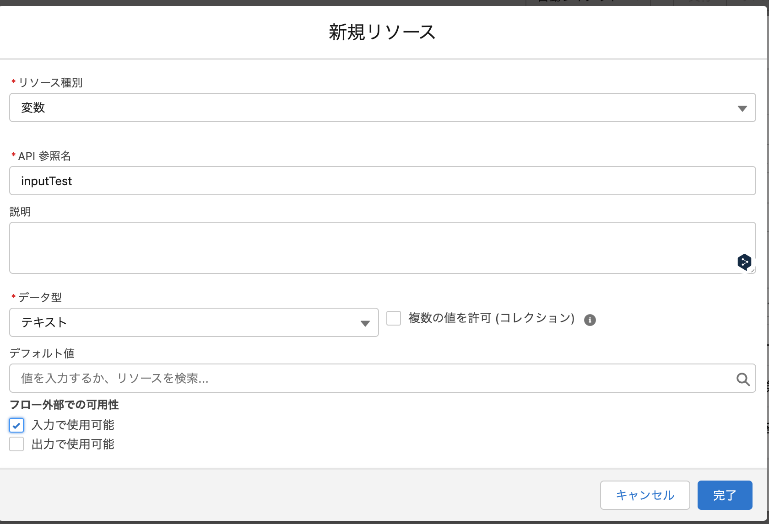Click the resize handle of the description textarea
Viewport: 769px width, 524px height.
[753, 271]
